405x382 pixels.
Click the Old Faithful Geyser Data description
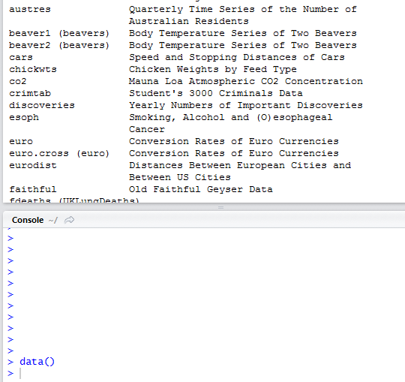[x=201, y=189]
